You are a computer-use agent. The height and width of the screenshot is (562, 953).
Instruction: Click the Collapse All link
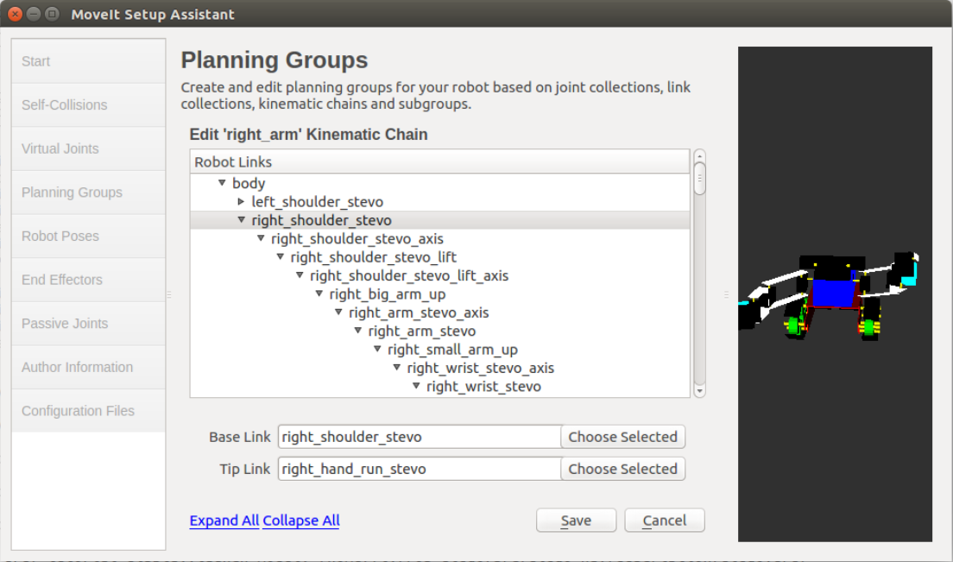(301, 521)
